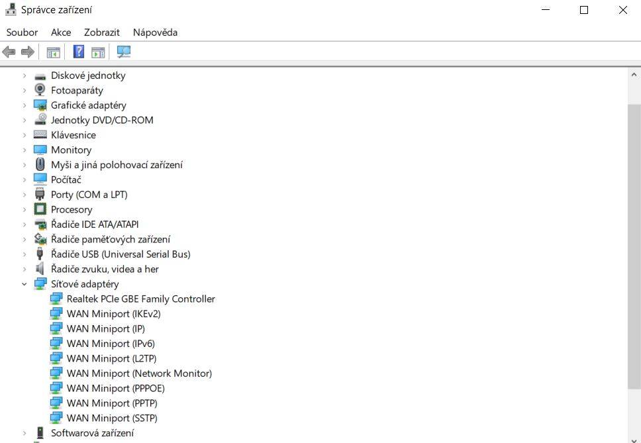The image size is (641, 443).
Task: Expand the Klávesnice category
Action: point(24,135)
